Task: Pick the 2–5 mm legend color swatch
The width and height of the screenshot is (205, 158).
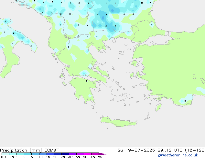Action: click(28, 154)
